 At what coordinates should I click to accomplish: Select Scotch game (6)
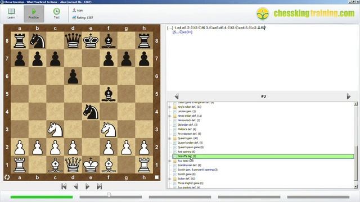(186, 175)
